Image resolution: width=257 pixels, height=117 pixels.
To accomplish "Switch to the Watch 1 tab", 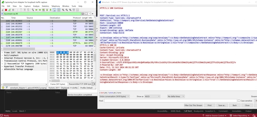I will pyautogui.click(x=22, y=111).
